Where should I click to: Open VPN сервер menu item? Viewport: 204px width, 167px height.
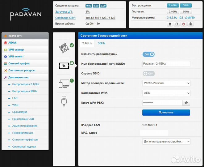pyautogui.click(x=25, y=50)
